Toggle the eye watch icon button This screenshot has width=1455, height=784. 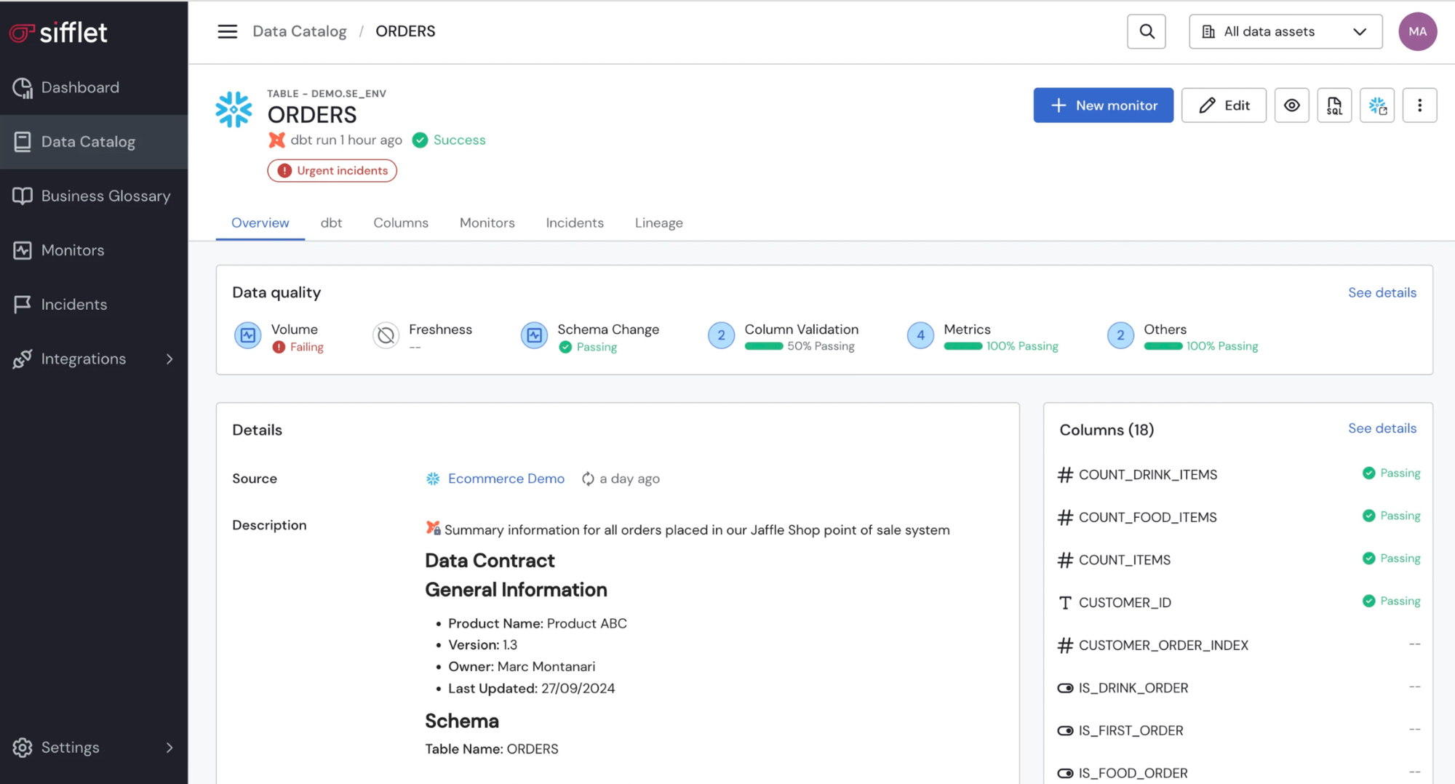[1291, 105]
